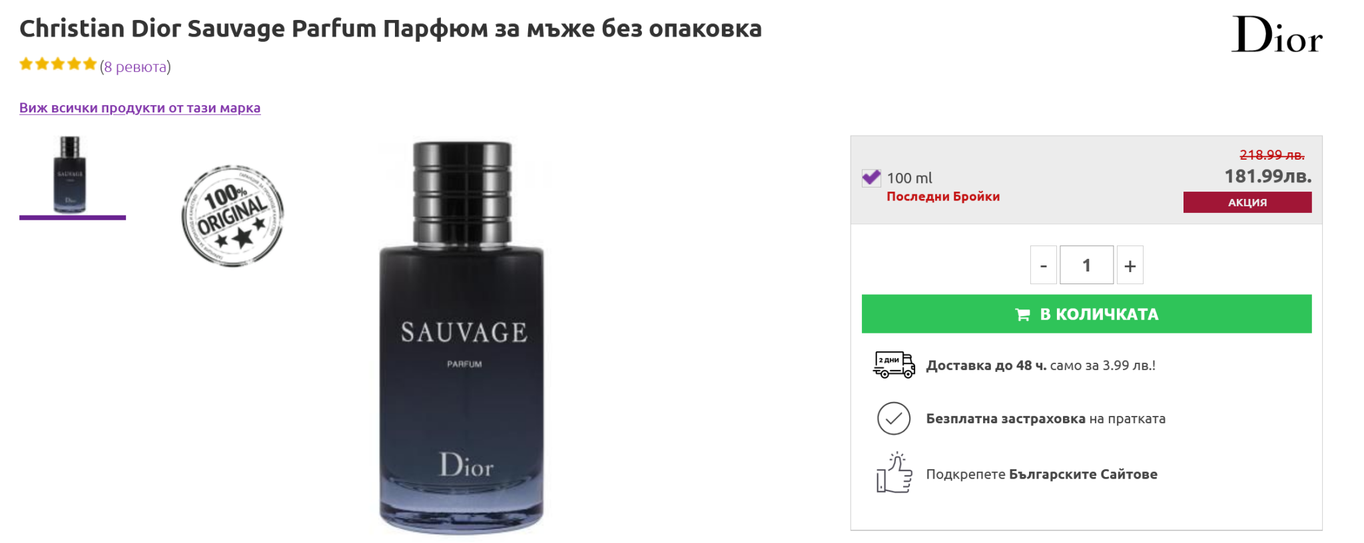Viewport: 1364px width, 543px height.
Task: Click the red АКЦИЯ promotion badge
Action: (1247, 202)
